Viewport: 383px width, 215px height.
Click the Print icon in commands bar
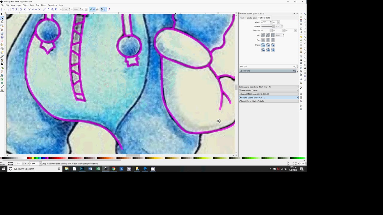click(x=301, y=24)
